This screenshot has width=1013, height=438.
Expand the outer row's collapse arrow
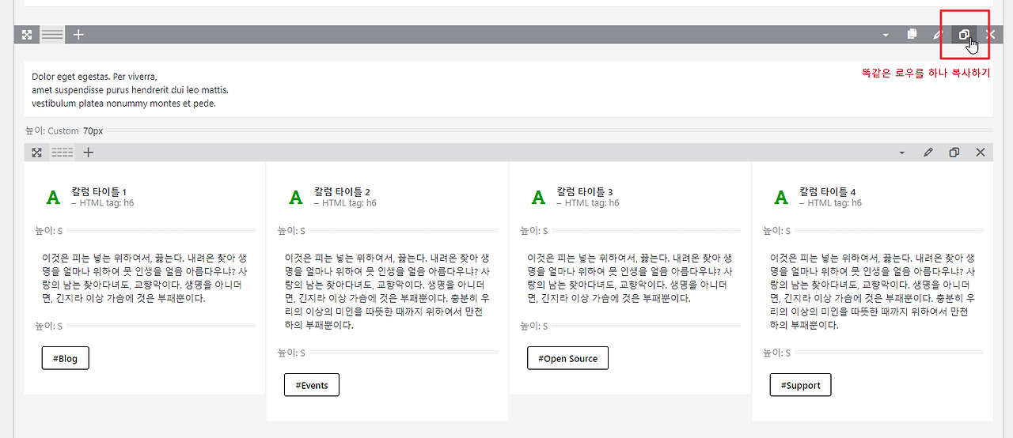(x=886, y=35)
